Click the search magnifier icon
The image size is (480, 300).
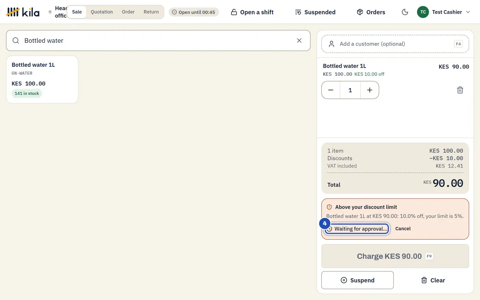click(x=16, y=40)
